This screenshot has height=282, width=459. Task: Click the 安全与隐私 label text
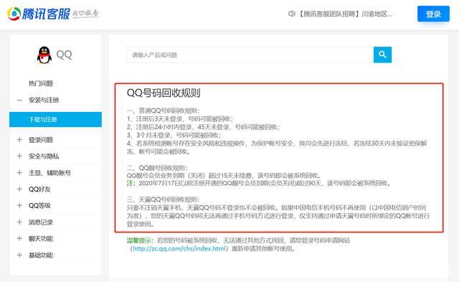[44, 156]
